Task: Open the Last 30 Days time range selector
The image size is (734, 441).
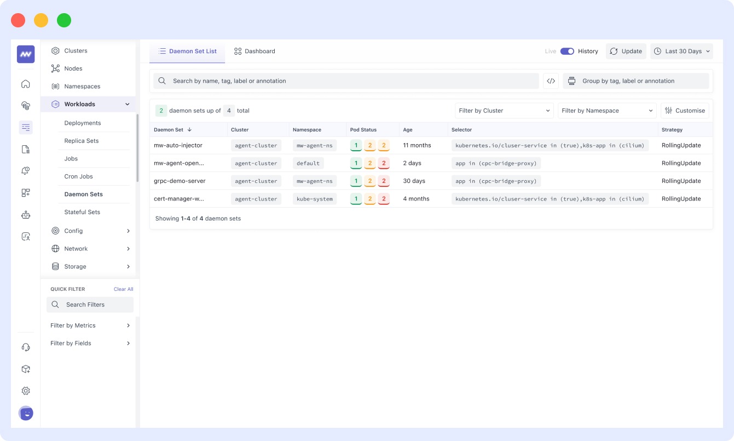Action: (681, 51)
